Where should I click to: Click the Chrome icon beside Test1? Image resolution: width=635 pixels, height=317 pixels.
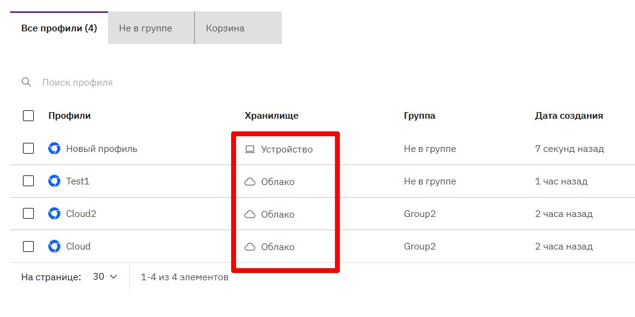(54, 181)
